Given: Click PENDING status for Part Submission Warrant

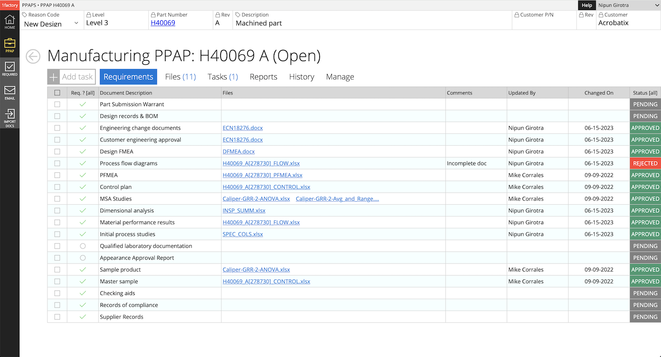Looking at the screenshot, I should pos(645,104).
